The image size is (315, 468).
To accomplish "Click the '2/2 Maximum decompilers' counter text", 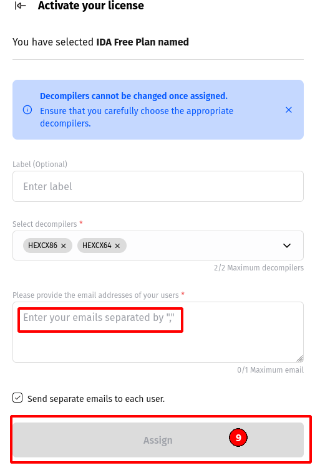I will [259, 267].
